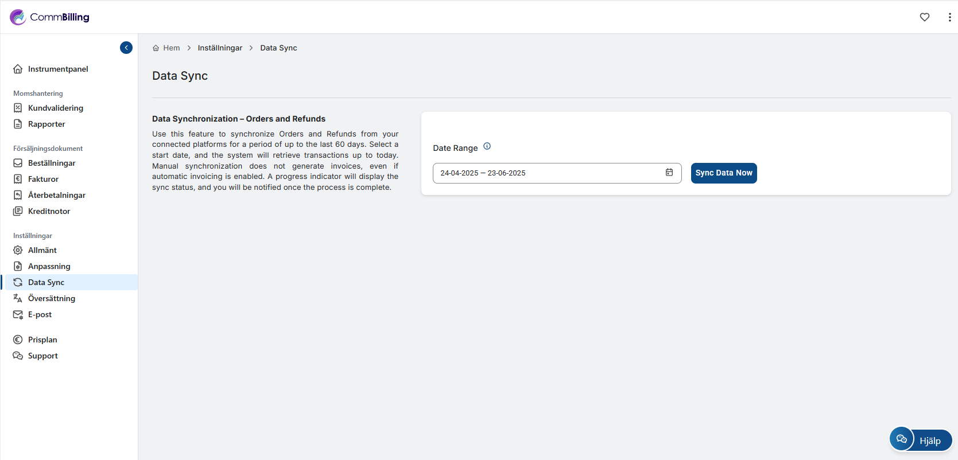Click the Date Range info icon
The height and width of the screenshot is (460, 958).
click(487, 146)
